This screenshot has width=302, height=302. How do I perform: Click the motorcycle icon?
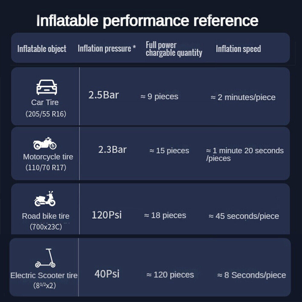[x=45, y=143]
